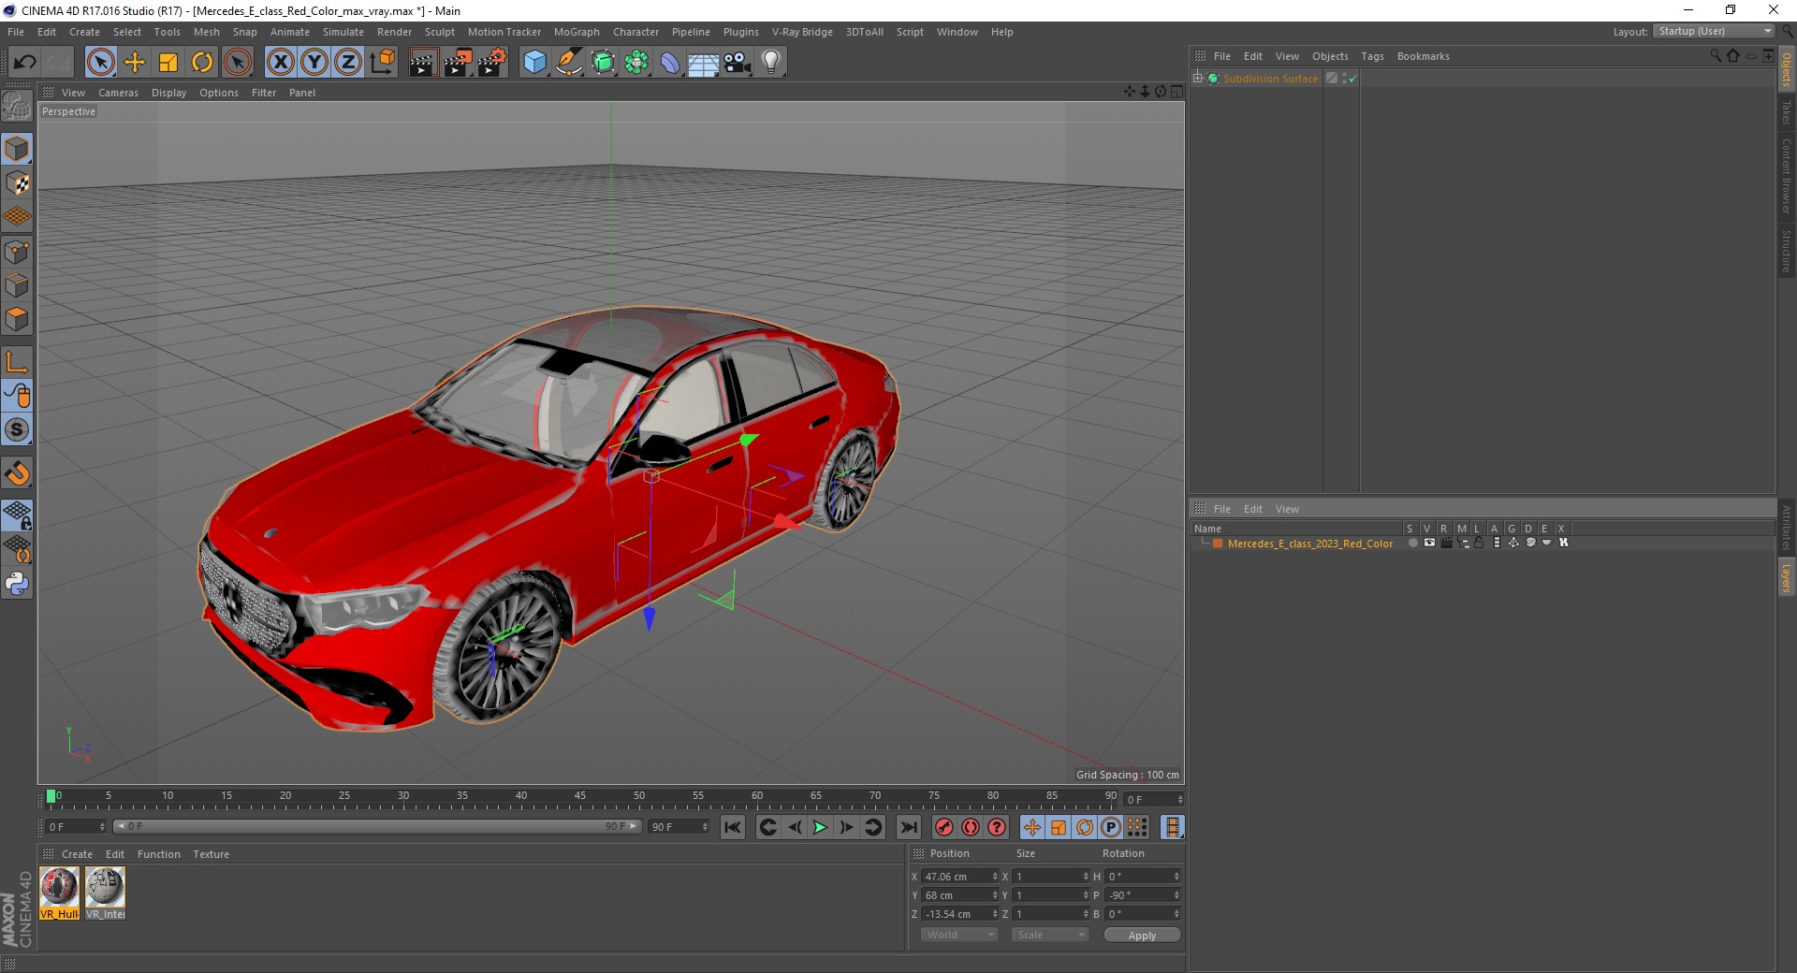This screenshot has width=1797, height=973.
Task: Select the Live Selection tool
Action: point(101,63)
